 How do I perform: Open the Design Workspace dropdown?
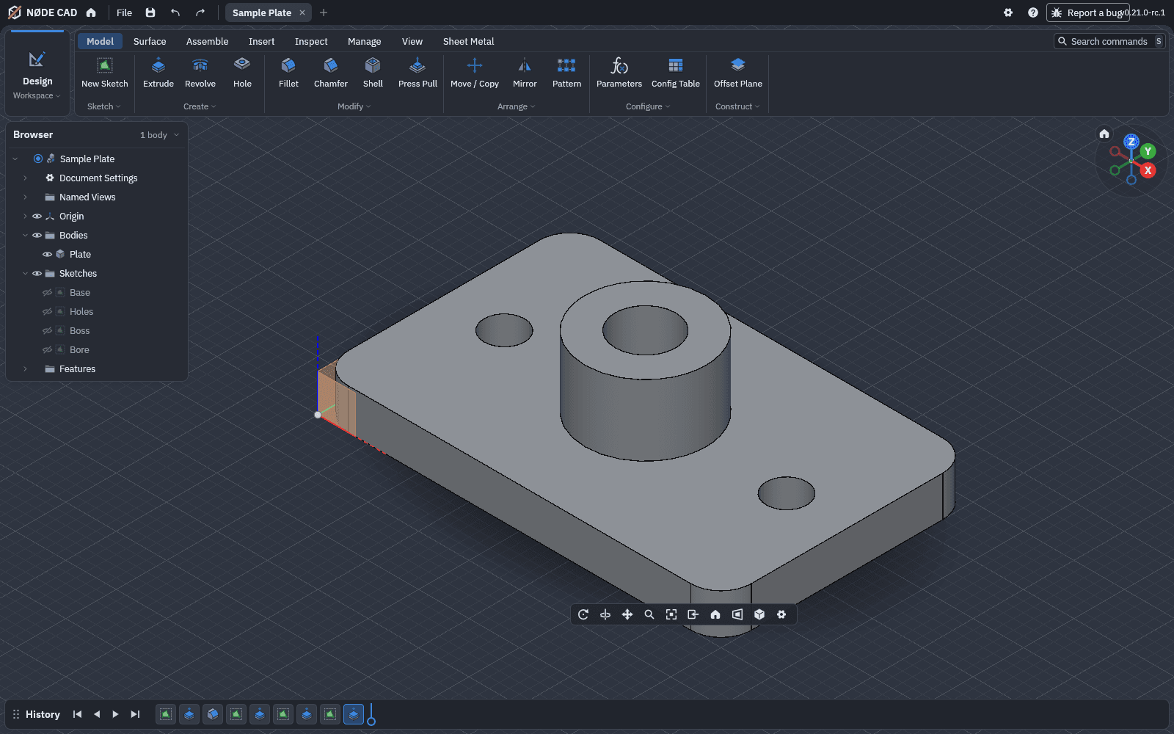point(37,73)
